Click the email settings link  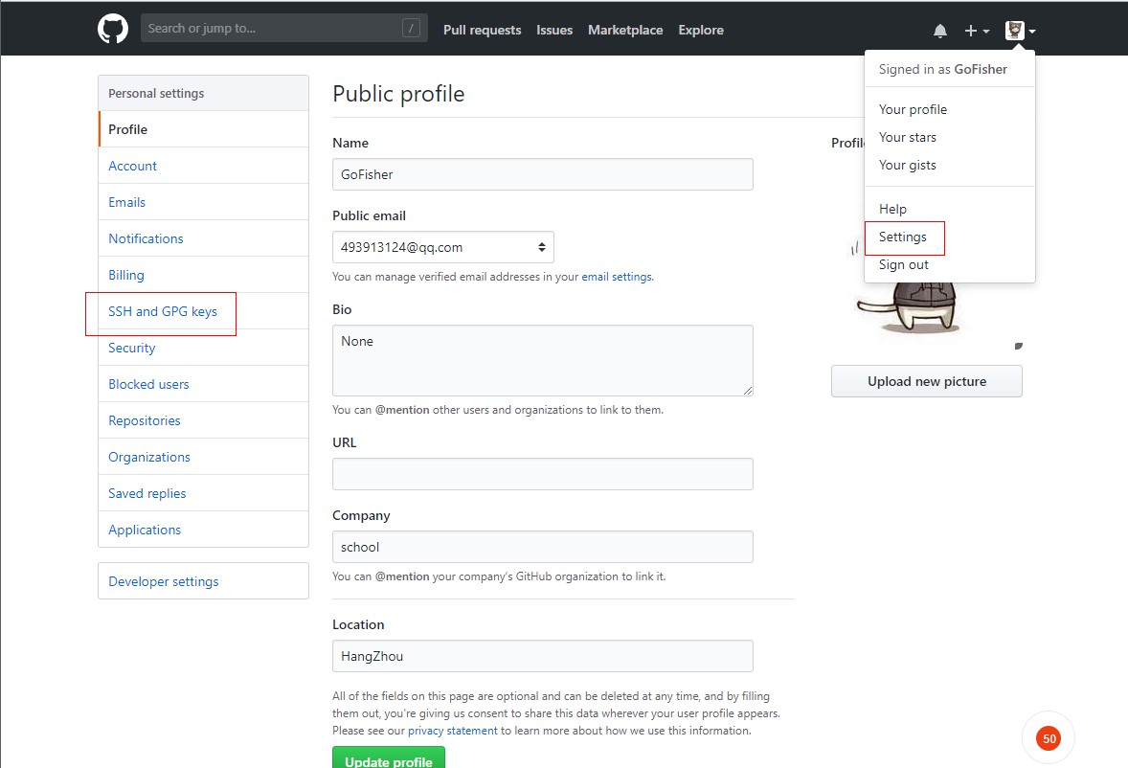617,277
